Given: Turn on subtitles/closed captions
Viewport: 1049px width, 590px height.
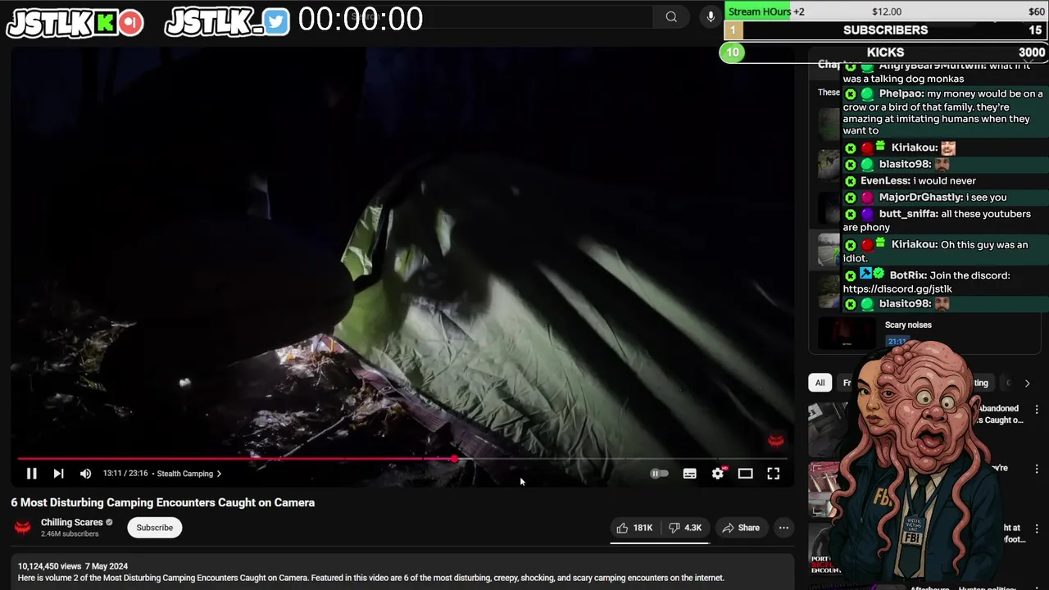Looking at the screenshot, I should pyautogui.click(x=690, y=474).
